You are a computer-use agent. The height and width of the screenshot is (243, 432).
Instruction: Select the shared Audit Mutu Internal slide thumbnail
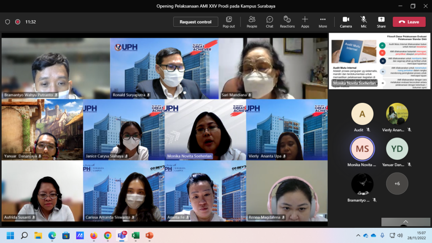pyautogui.click(x=379, y=61)
